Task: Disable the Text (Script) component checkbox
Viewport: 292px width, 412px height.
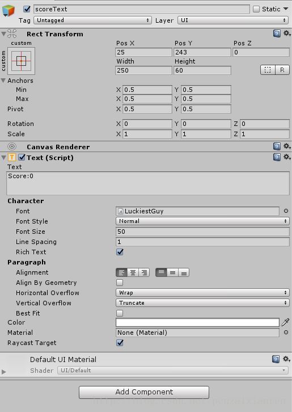Action: pyautogui.click(x=22, y=157)
